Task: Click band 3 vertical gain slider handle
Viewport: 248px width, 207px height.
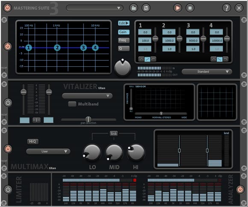Action: 203,38
